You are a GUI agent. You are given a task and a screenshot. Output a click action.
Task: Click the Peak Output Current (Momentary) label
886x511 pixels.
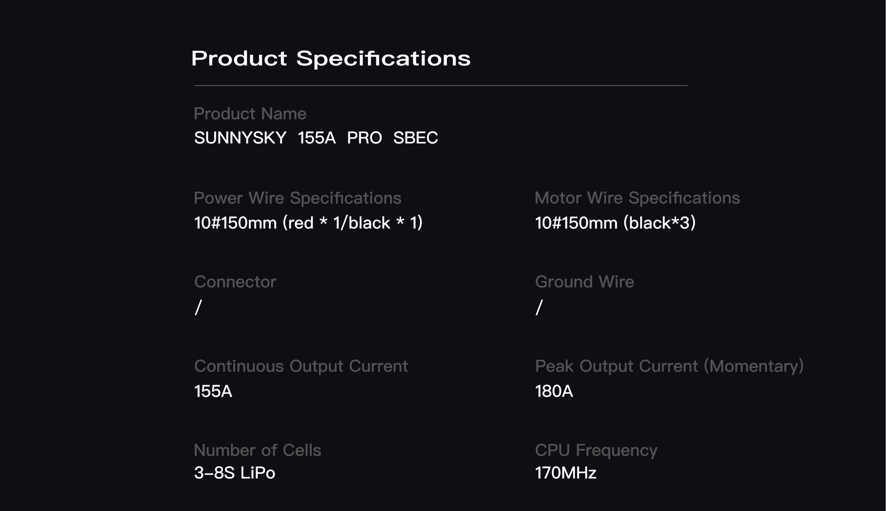click(x=669, y=366)
